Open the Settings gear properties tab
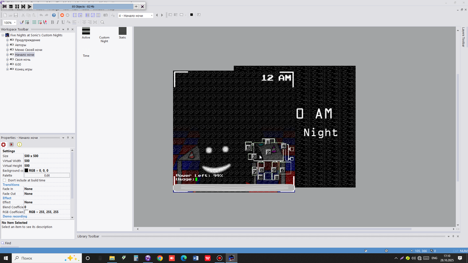Screen dimensions: 468x263 click(x=4, y=144)
